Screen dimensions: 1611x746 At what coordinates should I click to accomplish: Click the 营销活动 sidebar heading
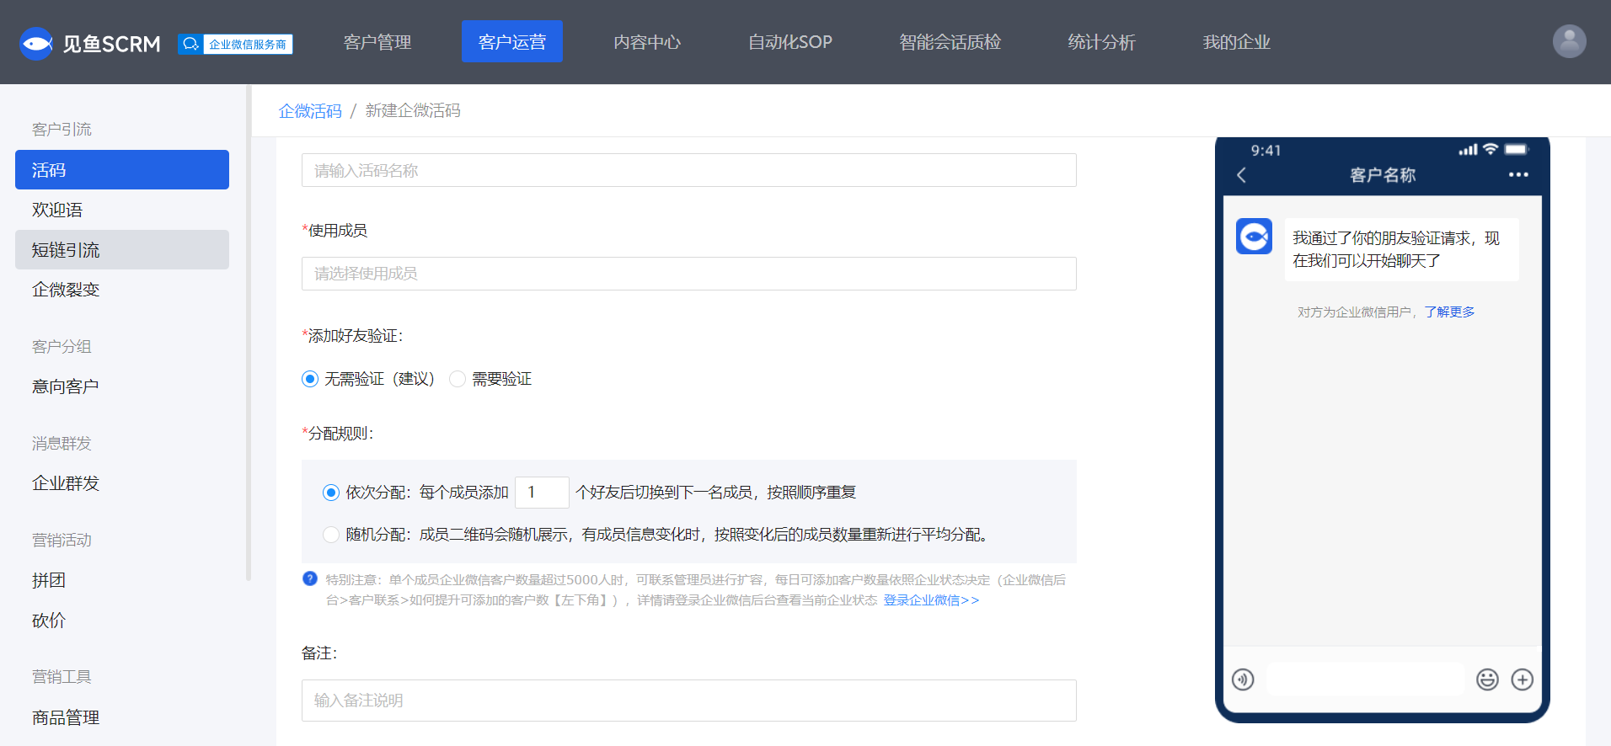[x=62, y=541]
